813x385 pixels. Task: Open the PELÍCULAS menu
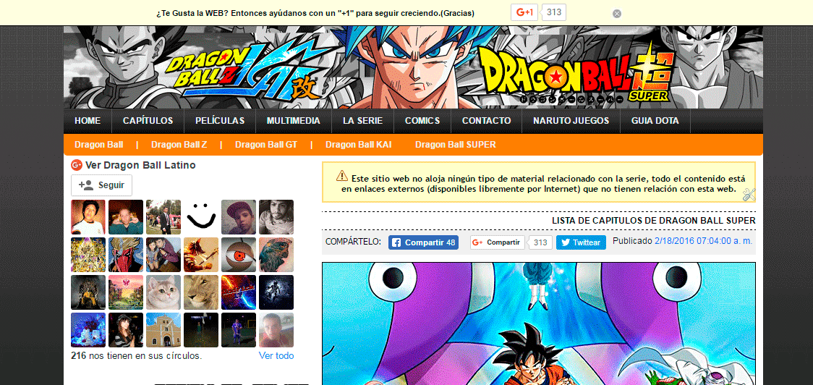(x=220, y=121)
